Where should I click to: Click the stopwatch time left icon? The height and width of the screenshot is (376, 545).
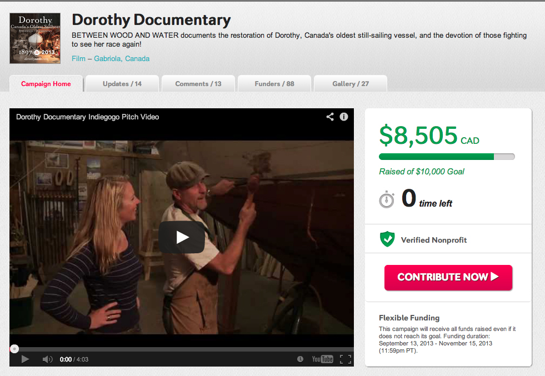(387, 199)
